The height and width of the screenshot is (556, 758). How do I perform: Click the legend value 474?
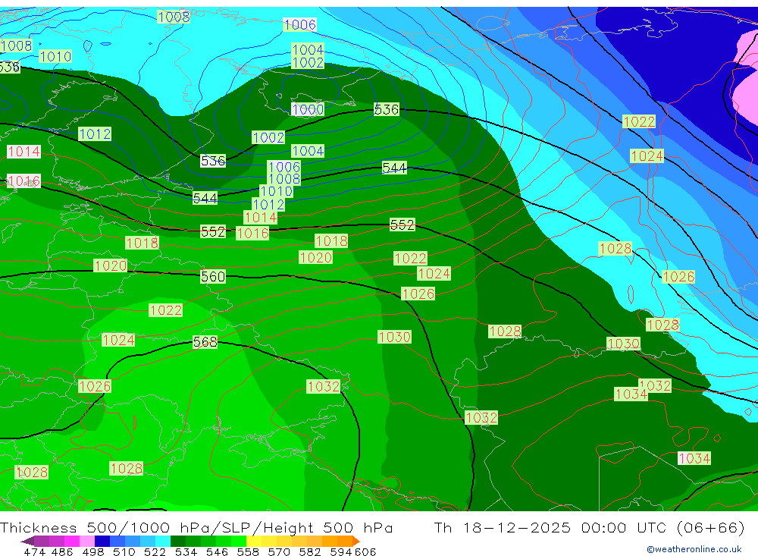point(34,551)
